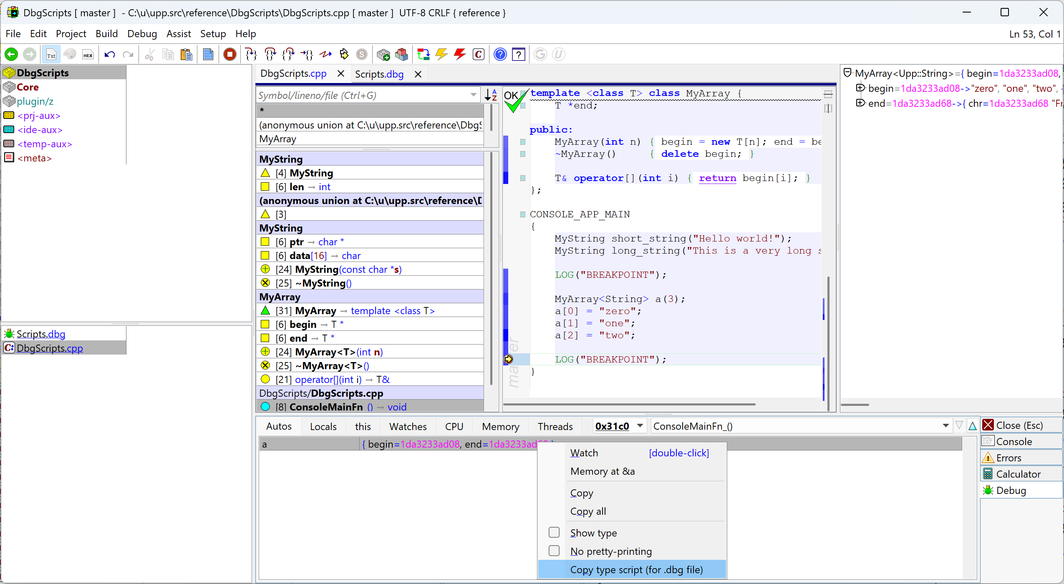The height and width of the screenshot is (584, 1064).
Task: Open the ConsoleMainFn_() frame dropdown
Action: (x=945, y=426)
